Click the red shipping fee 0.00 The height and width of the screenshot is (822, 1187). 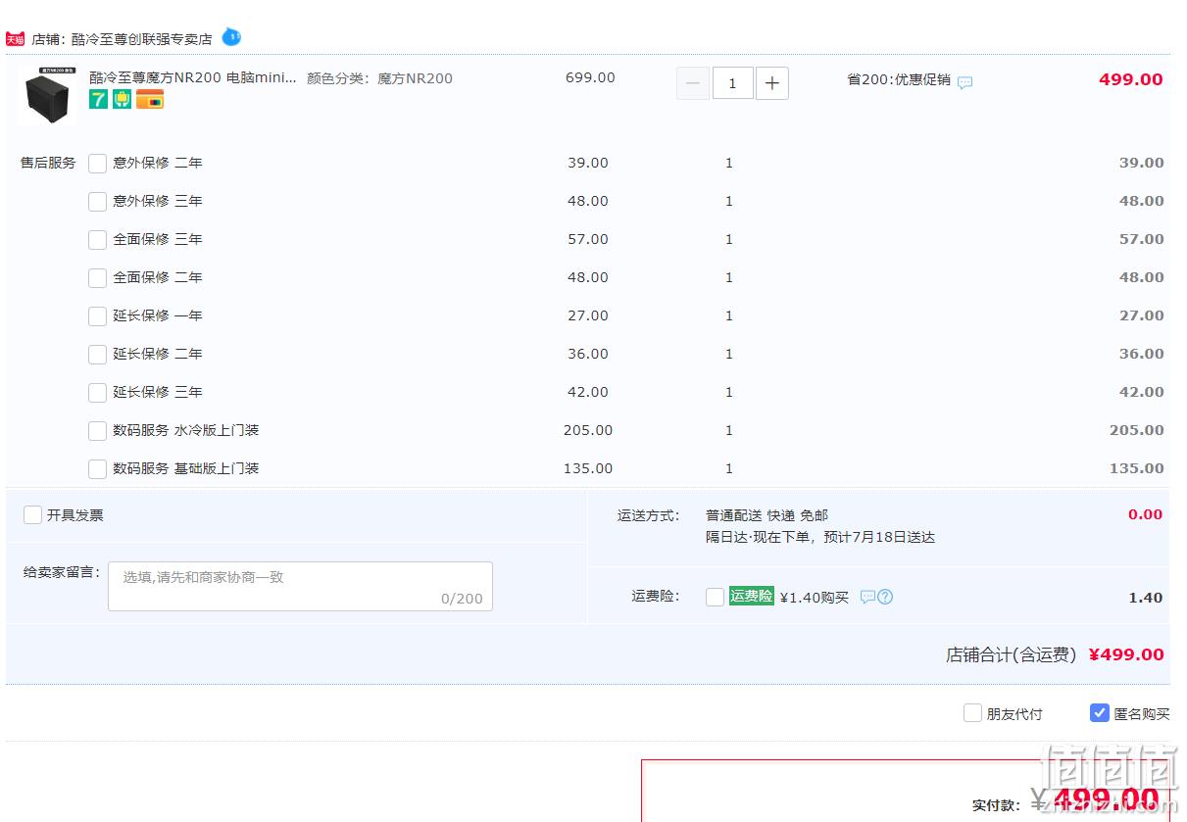click(1145, 514)
